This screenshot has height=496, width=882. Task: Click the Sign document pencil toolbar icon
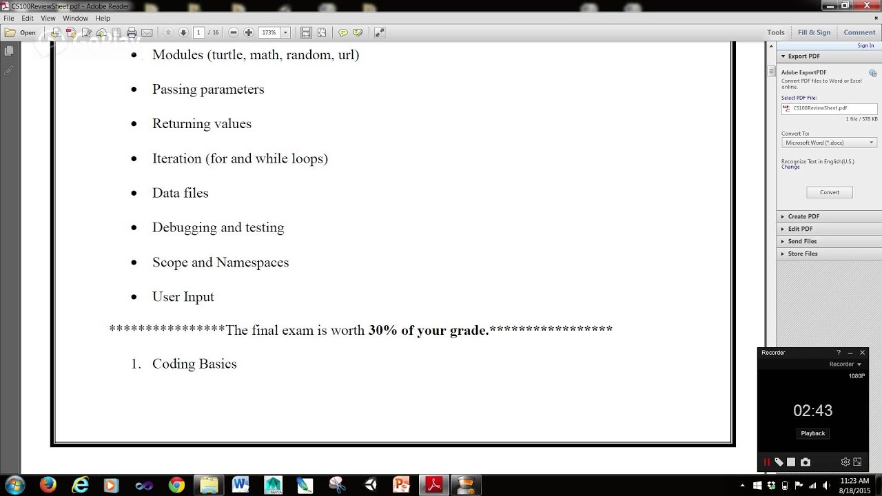pyautogui.click(x=87, y=32)
